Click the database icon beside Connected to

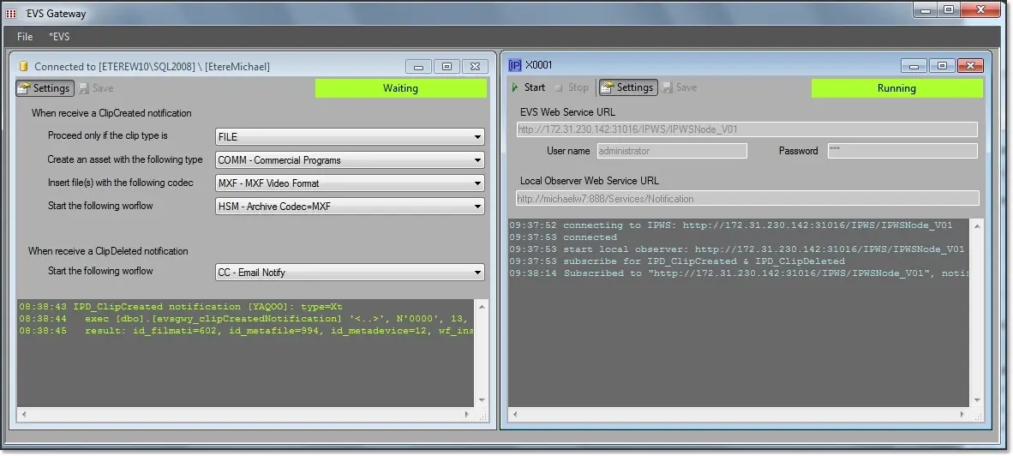coord(24,67)
